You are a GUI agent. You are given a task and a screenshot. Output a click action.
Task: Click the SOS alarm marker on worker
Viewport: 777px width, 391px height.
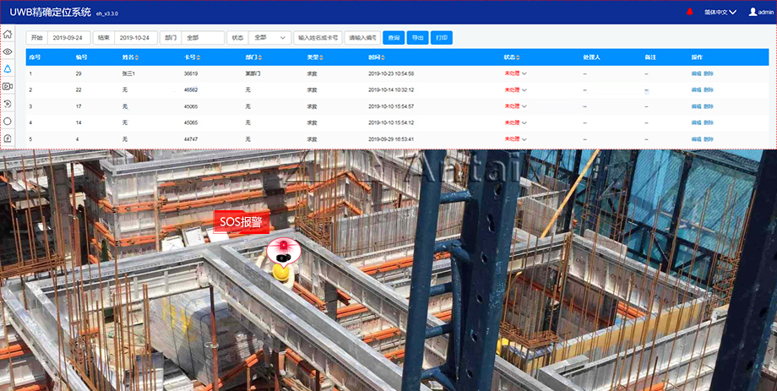click(x=284, y=249)
